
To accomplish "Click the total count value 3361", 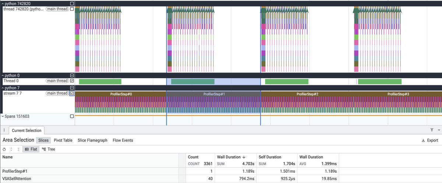I will point(209,164).
